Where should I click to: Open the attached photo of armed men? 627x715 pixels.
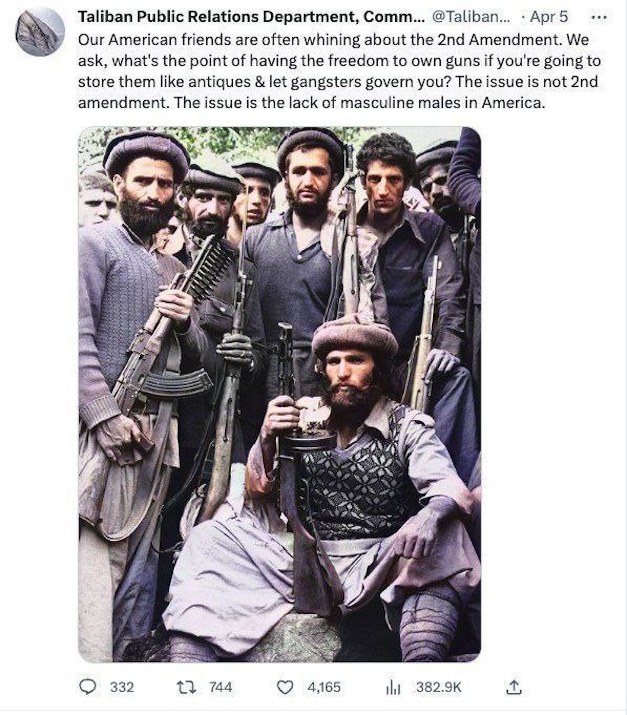(x=280, y=395)
